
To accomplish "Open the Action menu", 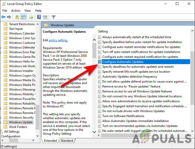I will 16,11.
